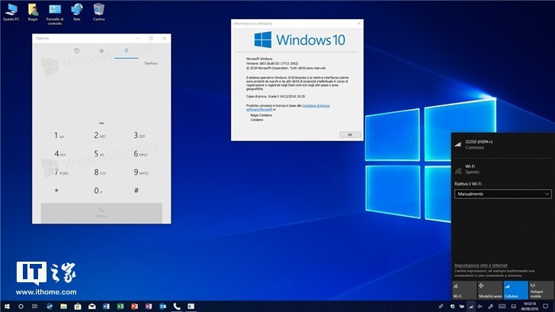The width and height of the screenshot is (555, 312).
Task: Open the Action Center notification icon
Action: pos(546,307)
